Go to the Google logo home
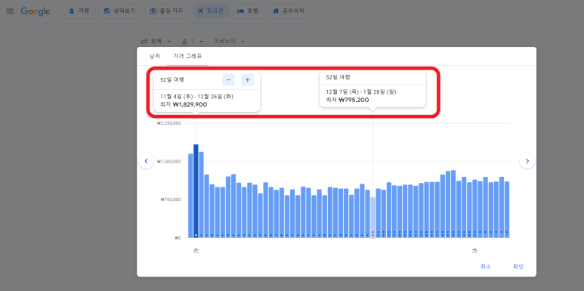 [x=36, y=11]
